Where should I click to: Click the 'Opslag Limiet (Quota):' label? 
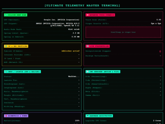coord(16,33)
